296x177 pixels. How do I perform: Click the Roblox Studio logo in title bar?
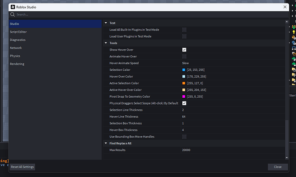tap(12, 7)
